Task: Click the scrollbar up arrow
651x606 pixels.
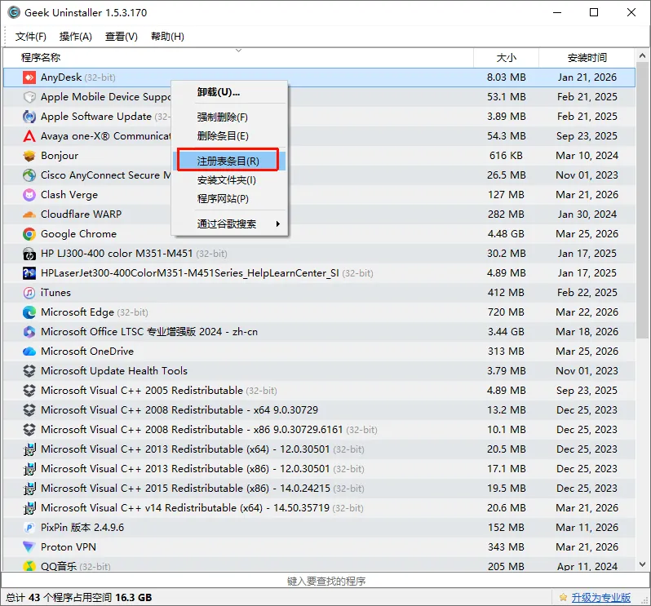Action: click(x=642, y=55)
